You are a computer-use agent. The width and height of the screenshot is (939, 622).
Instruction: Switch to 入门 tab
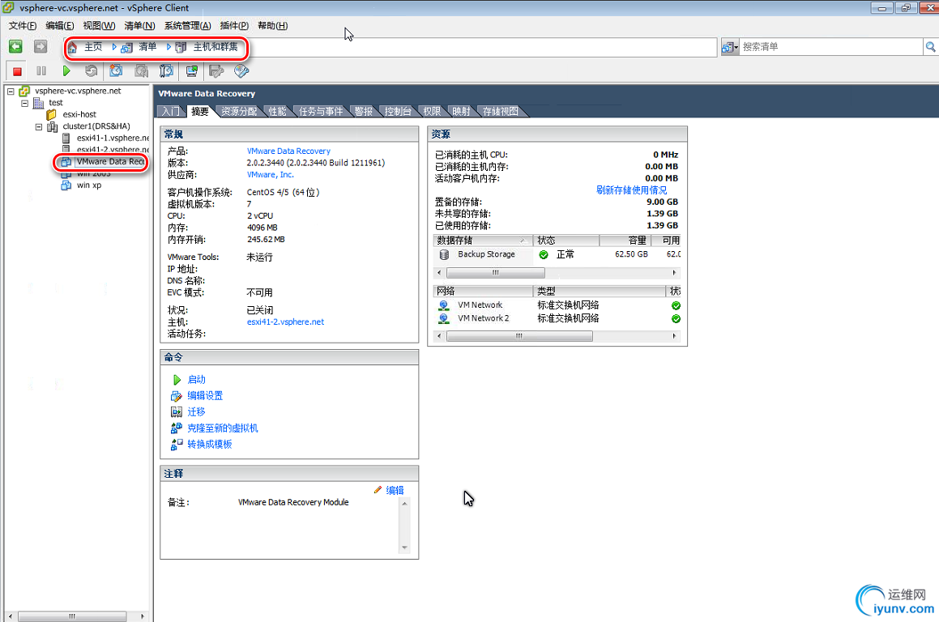pos(170,111)
